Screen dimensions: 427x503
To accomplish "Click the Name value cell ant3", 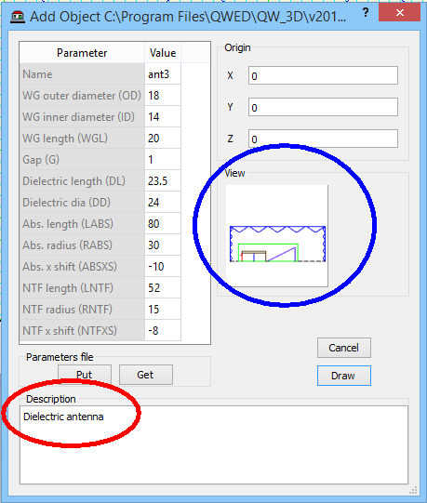I will click(163, 74).
